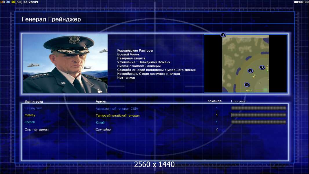Click General Granger's portrait image
309x174 pixels.
[x=65, y=64]
